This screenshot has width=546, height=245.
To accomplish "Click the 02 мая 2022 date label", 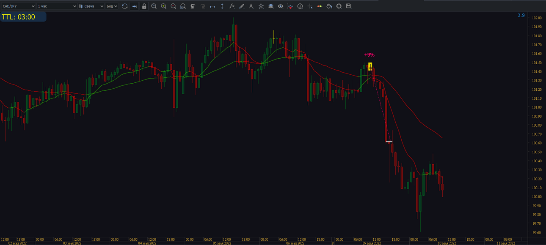I will click(x=18, y=243).
